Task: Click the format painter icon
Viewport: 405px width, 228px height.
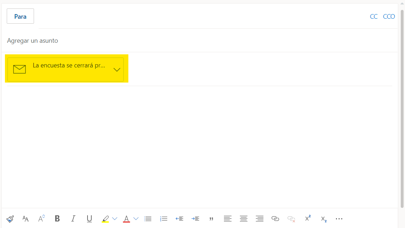Action: tap(10, 219)
